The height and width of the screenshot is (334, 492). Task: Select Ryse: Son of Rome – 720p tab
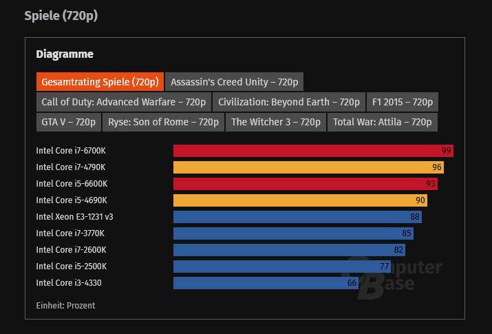tap(164, 122)
